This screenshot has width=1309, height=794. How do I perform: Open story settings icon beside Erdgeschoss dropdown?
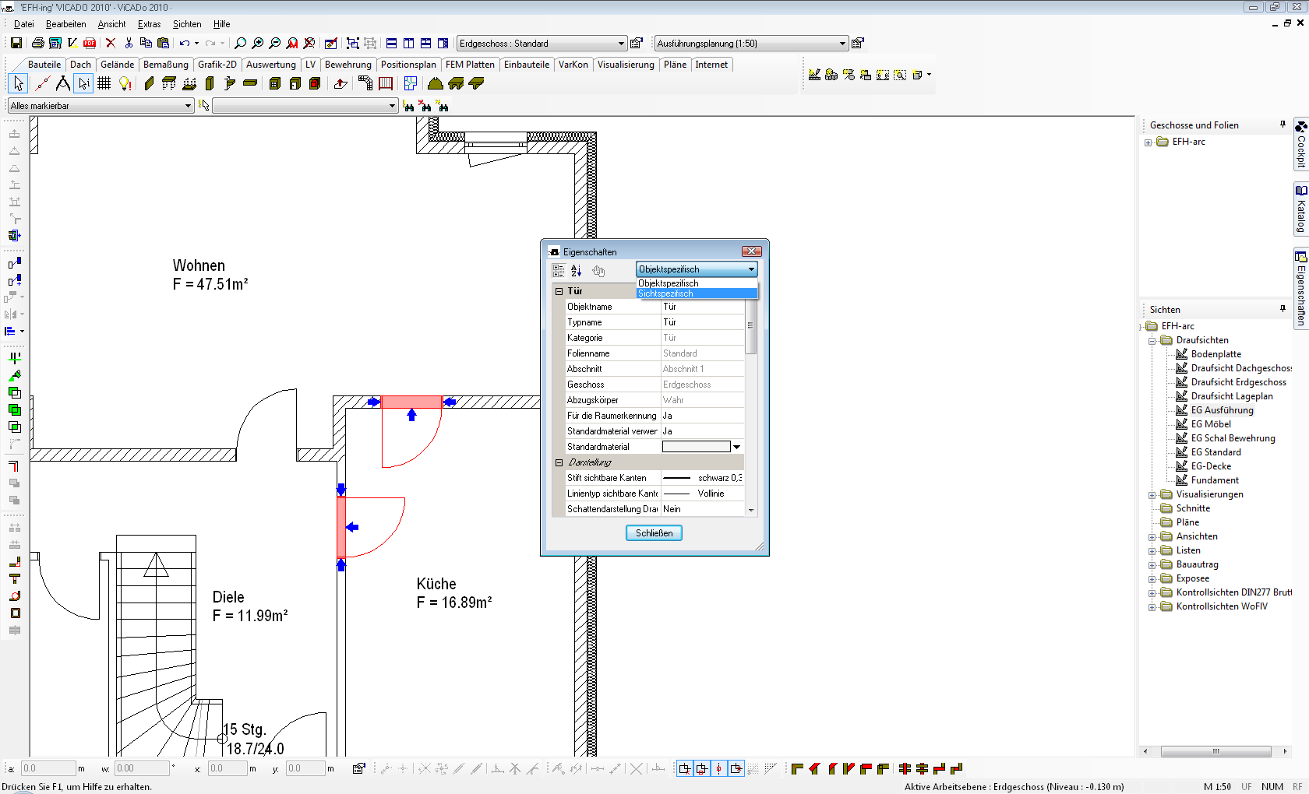click(x=637, y=43)
